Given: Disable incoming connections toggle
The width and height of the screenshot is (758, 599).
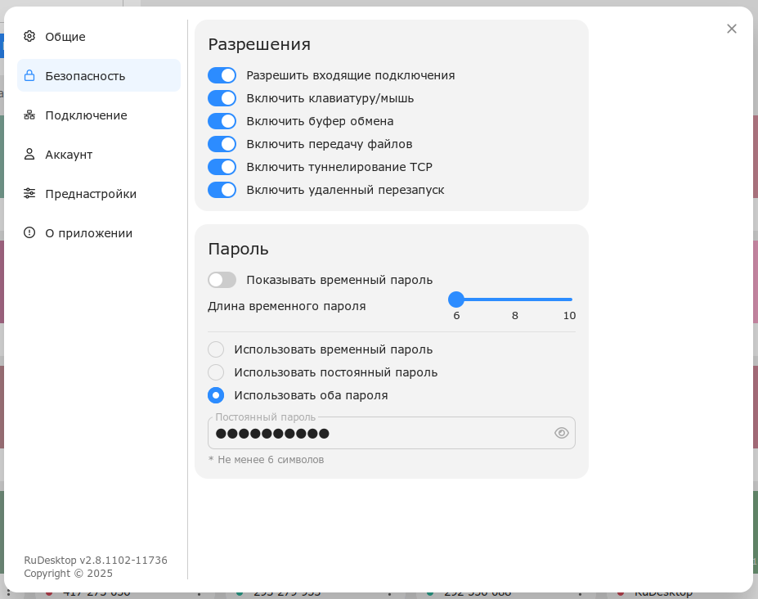Looking at the screenshot, I should pyautogui.click(x=222, y=75).
